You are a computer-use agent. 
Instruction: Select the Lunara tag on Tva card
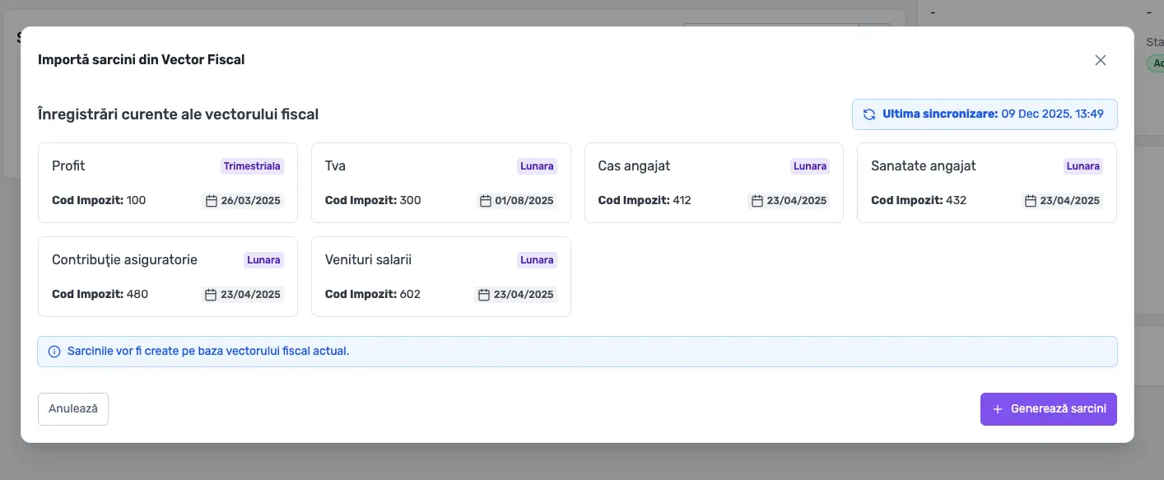click(x=537, y=166)
